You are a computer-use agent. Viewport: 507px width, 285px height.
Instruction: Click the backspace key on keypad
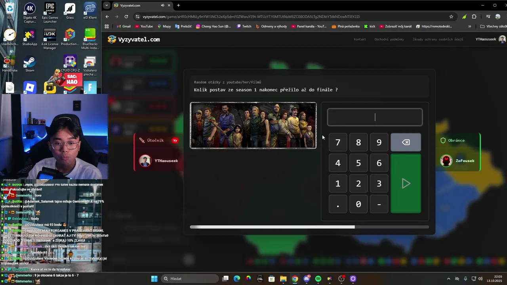(406, 142)
